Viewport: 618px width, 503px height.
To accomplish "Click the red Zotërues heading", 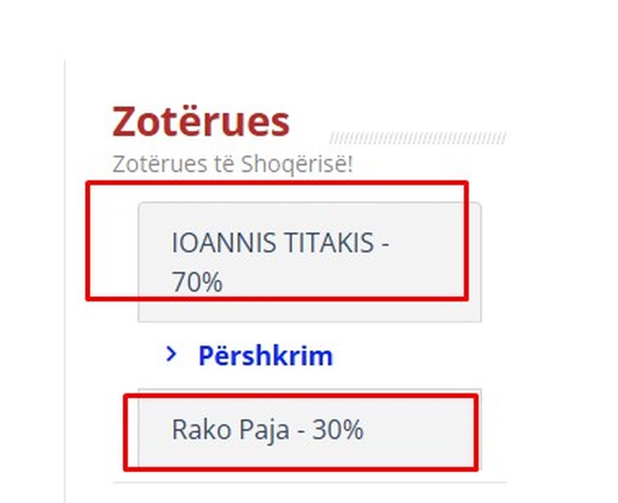I will pos(201,121).
